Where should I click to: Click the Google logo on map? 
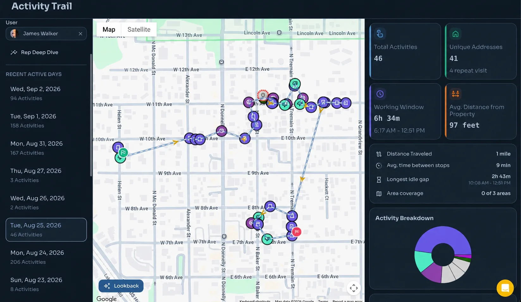click(x=107, y=299)
